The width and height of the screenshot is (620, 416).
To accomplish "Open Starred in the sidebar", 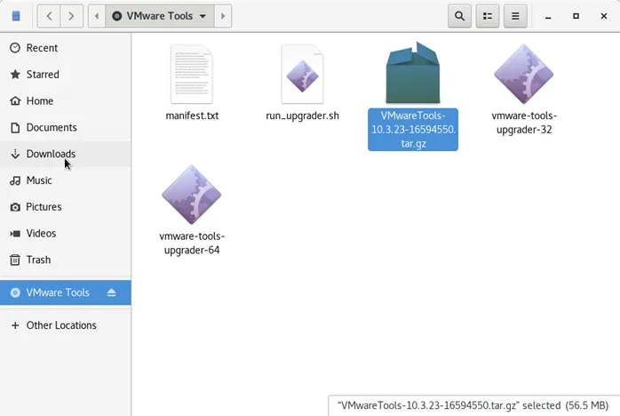I will point(65,75).
